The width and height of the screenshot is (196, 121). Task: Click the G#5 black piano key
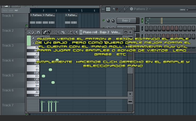tap(33, 57)
